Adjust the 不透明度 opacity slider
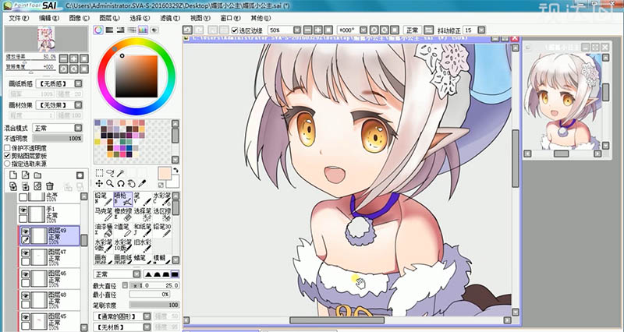 pyautogui.click(x=58, y=139)
